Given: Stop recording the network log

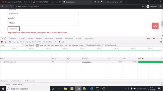Looking at the screenshot, I should pyautogui.click(x=2, y=42).
